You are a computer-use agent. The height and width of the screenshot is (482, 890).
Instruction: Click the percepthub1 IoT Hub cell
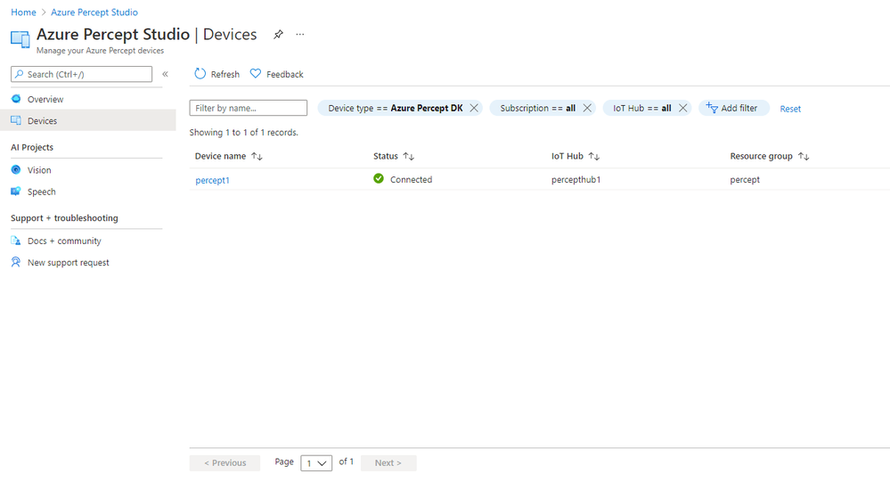tap(576, 179)
